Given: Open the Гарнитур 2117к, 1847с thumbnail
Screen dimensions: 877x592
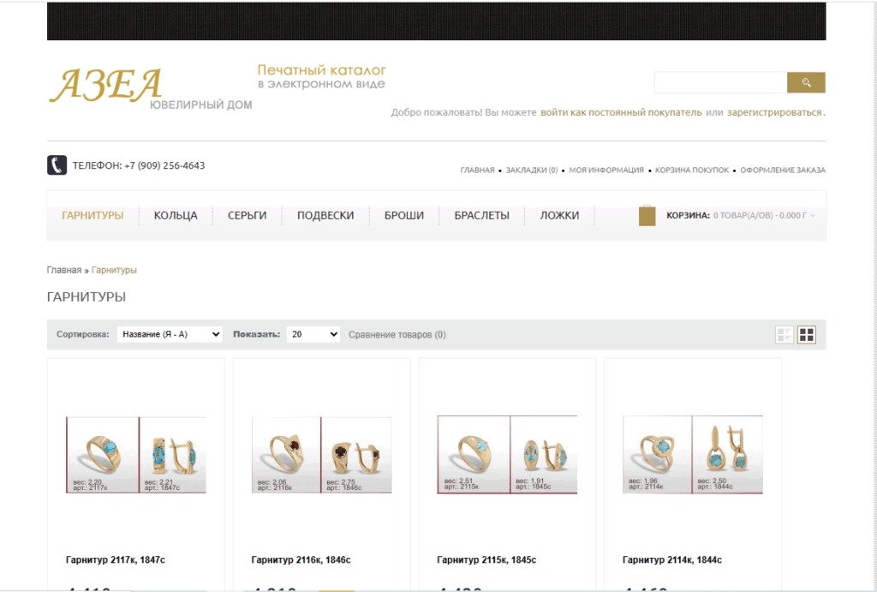Looking at the screenshot, I should tap(136, 455).
